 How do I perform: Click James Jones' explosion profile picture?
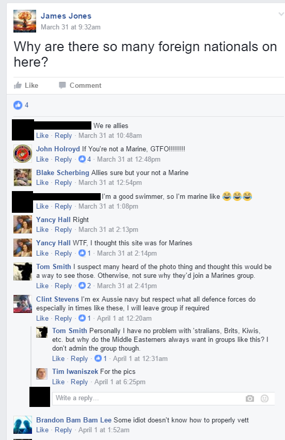(25, 21)
